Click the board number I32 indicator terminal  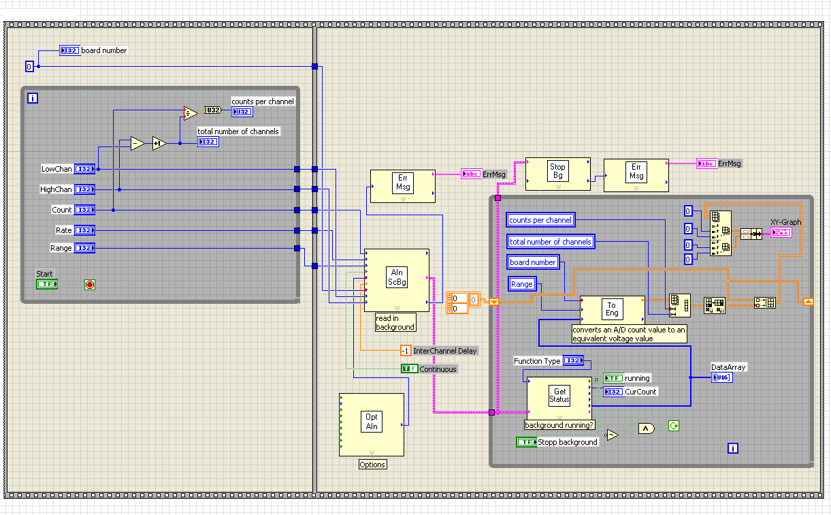click(x=69, y=50)
